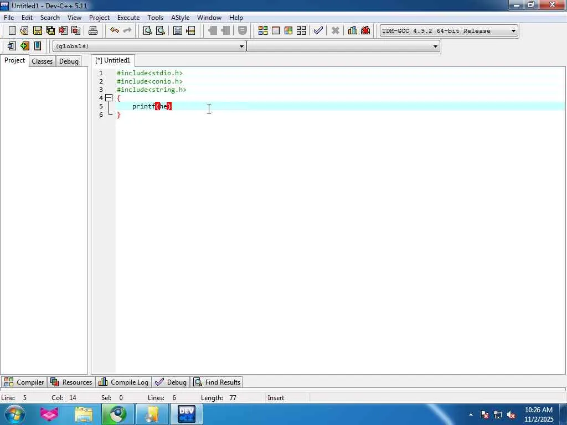
Task: Open the AStyle menu
Action: [180, 17]
